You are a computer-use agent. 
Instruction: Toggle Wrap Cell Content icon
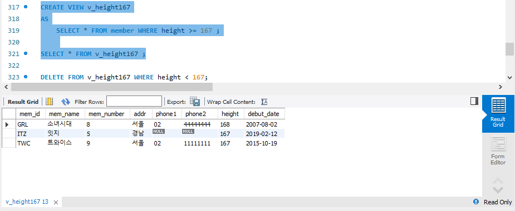[x=264, y=102]
